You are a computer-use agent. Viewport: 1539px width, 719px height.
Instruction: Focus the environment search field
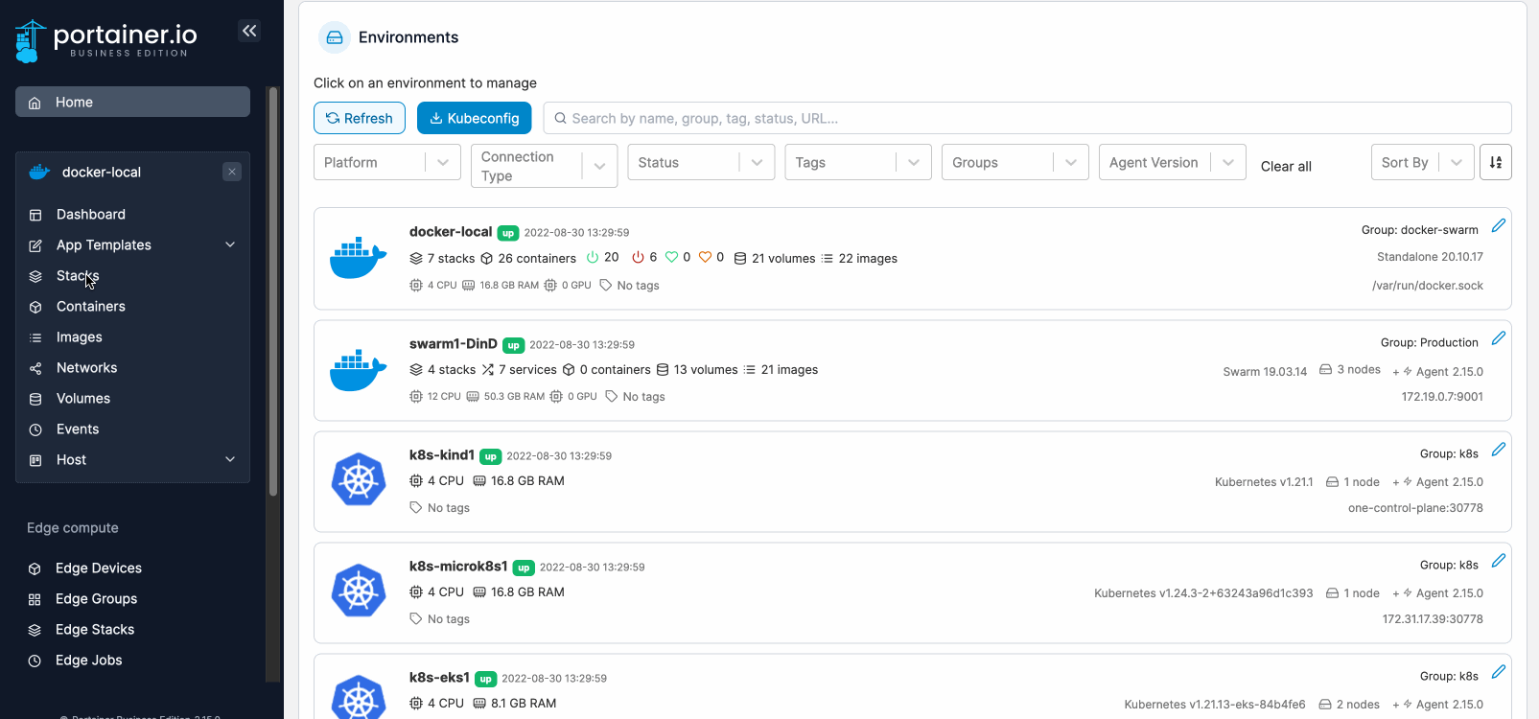point(1028,118)
